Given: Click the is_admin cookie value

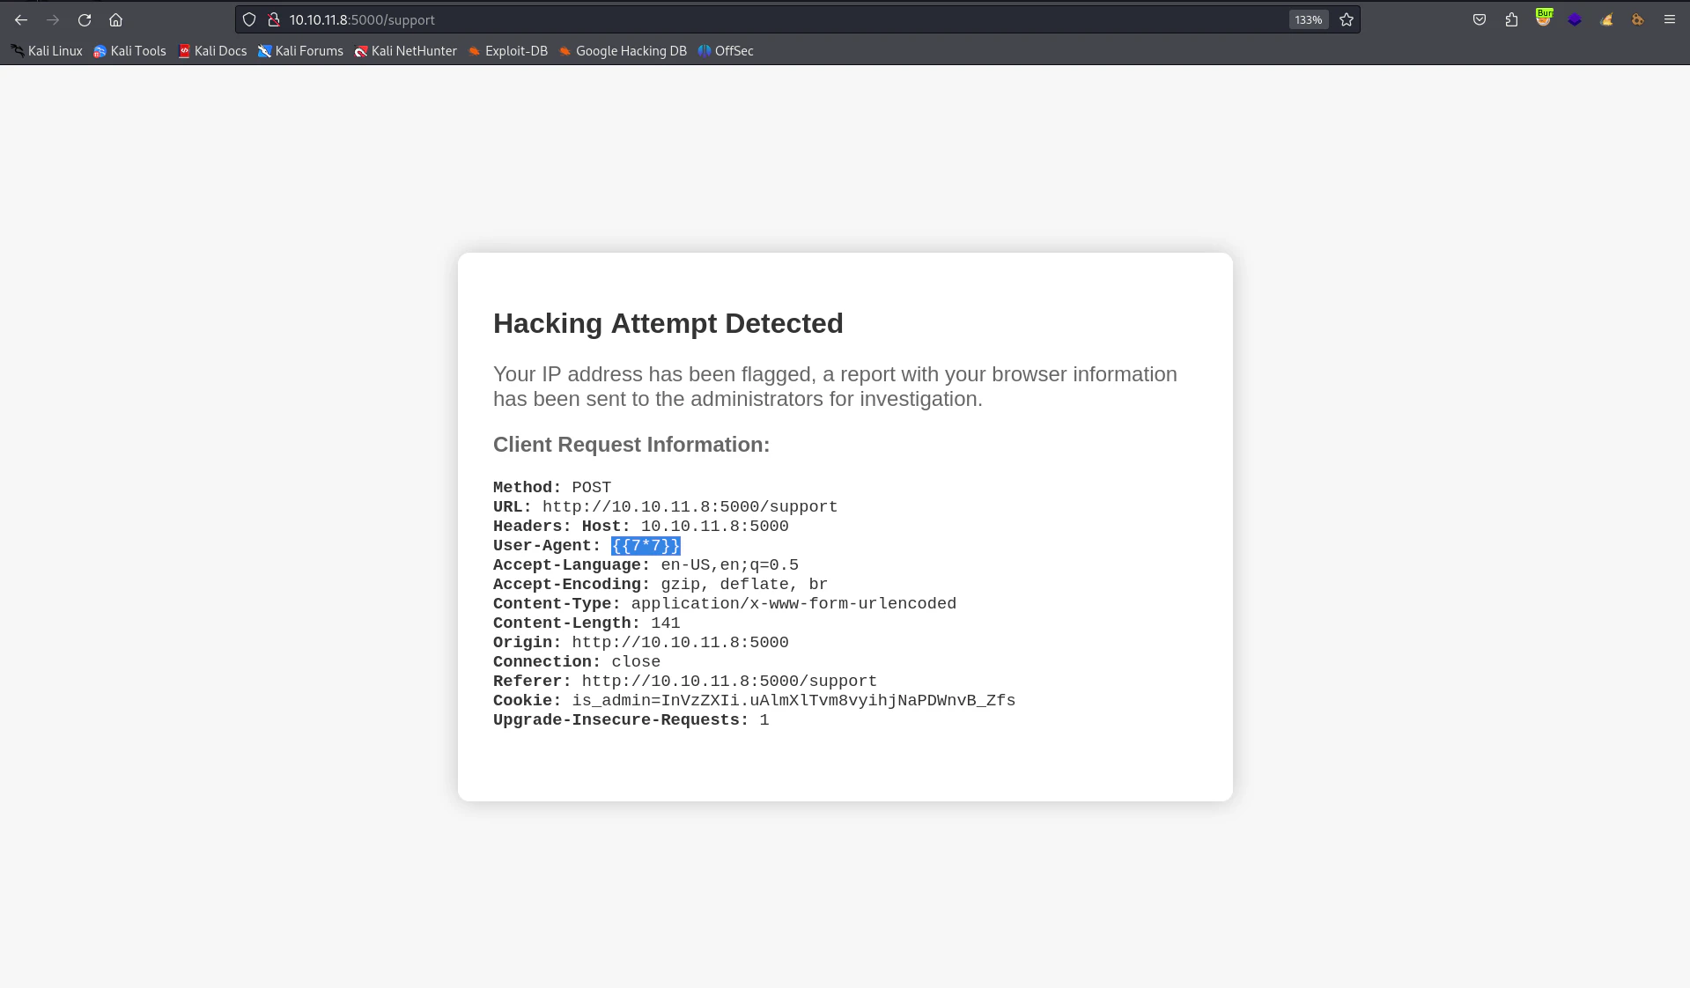Looking at the screenshot, I should click(x=793, y=701).
